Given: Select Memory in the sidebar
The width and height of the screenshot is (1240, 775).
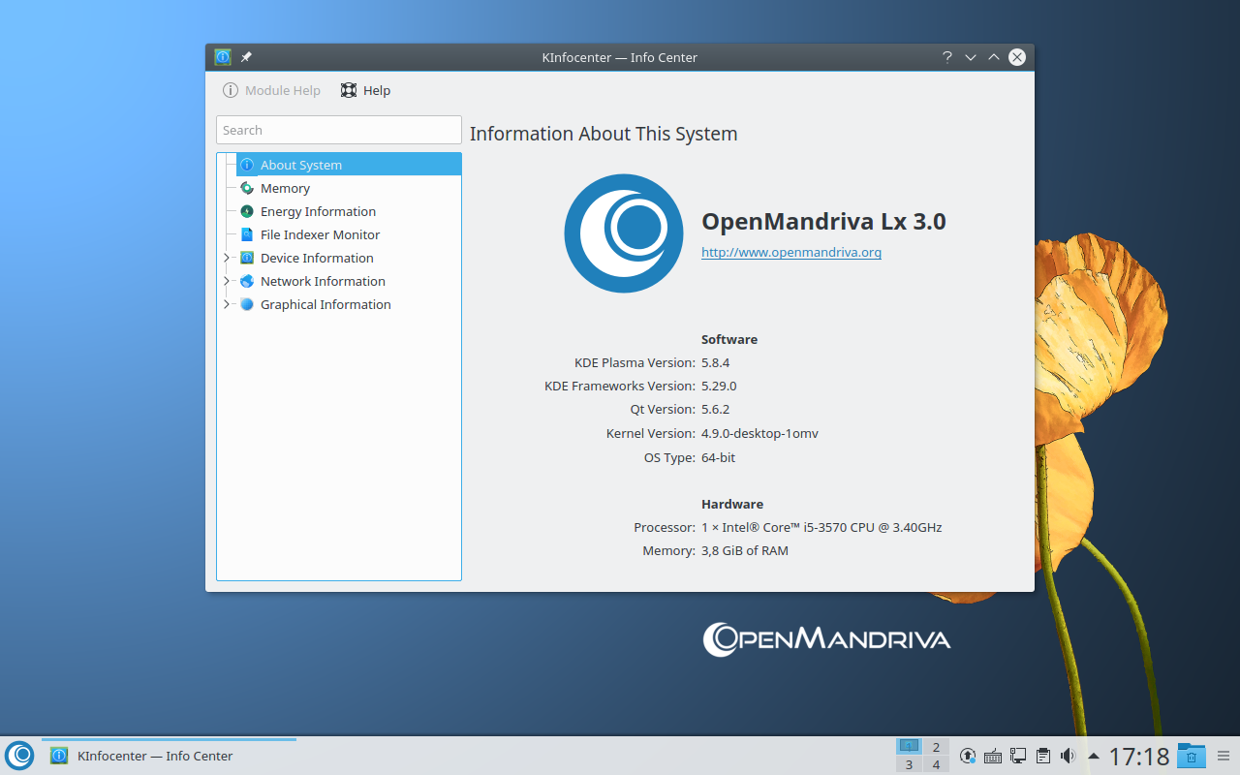Looking at the screenshot, I should (x=285, y=188).
